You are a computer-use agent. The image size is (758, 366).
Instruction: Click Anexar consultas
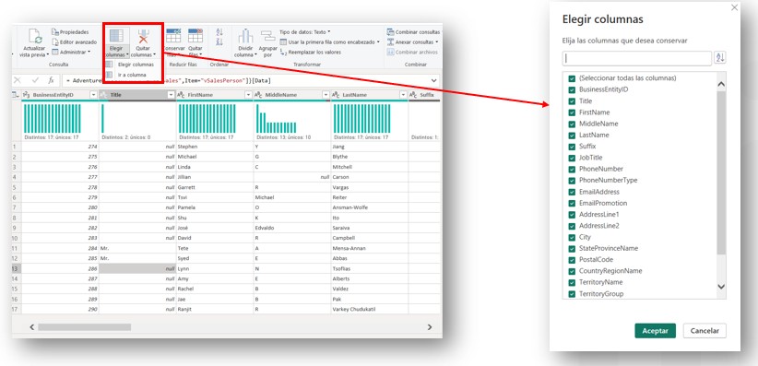tap(412, 42)
